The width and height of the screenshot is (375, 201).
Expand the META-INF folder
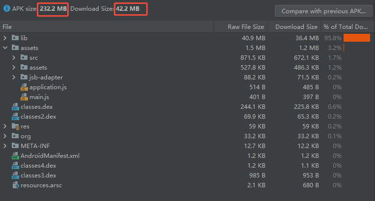point(5,146)
